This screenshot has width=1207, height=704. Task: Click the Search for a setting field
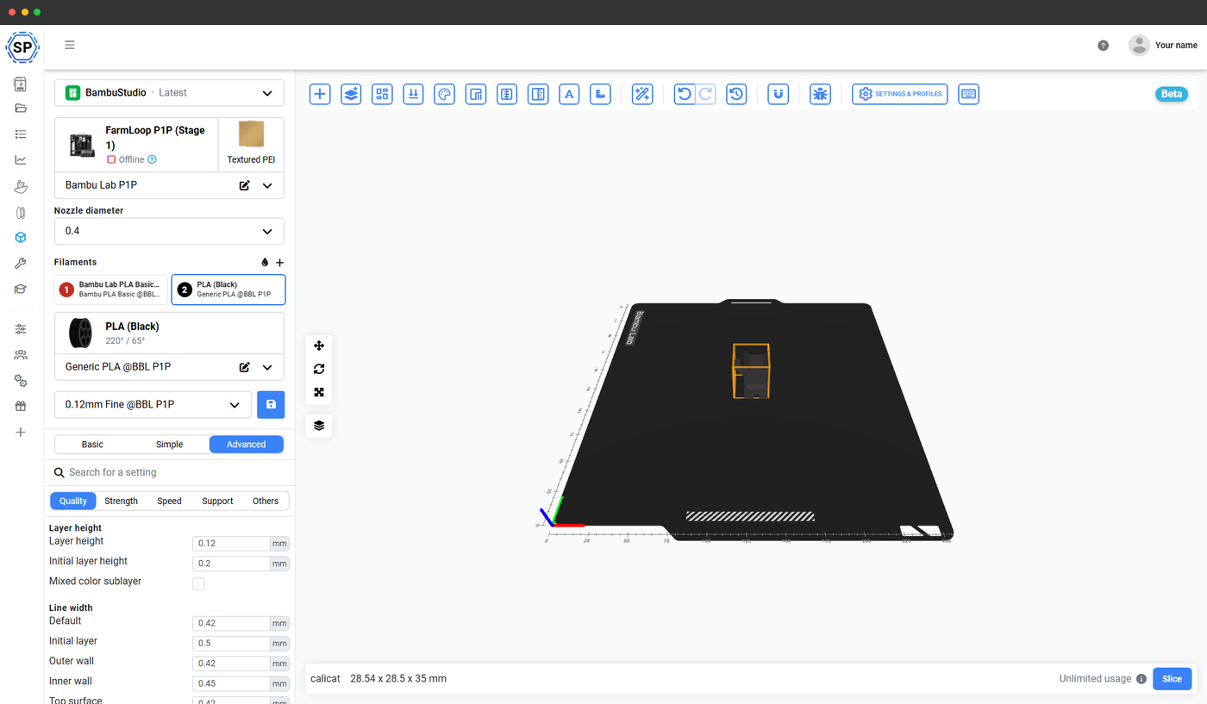(169, 472)
